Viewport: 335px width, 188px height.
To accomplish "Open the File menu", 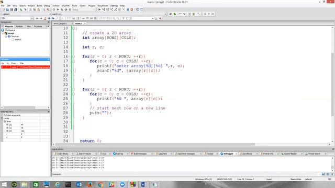I will tap(3, 6).
